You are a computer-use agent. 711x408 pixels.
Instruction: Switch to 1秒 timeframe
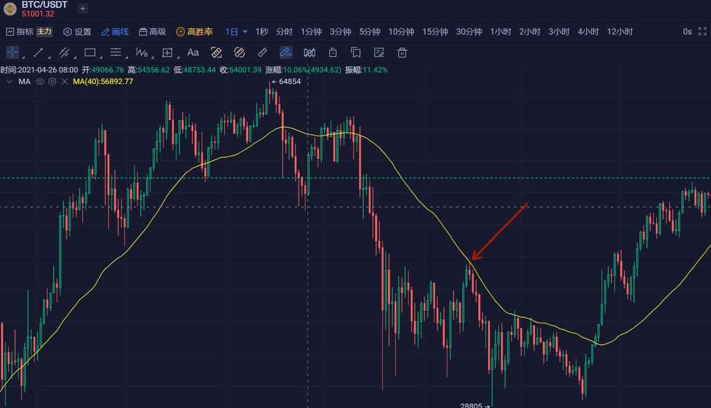tap(262, 32)
